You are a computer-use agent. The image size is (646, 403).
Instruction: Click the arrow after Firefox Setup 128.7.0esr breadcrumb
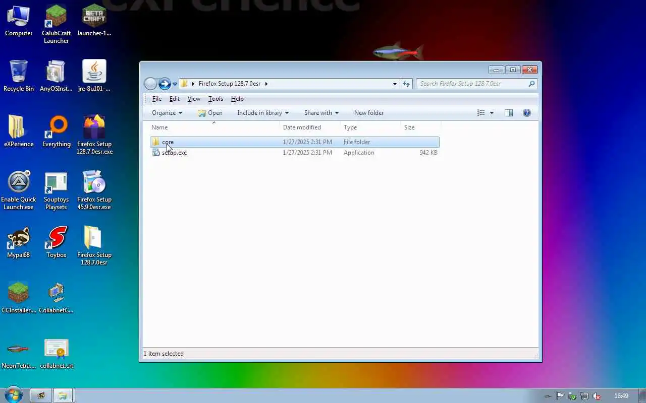point(266,84)
